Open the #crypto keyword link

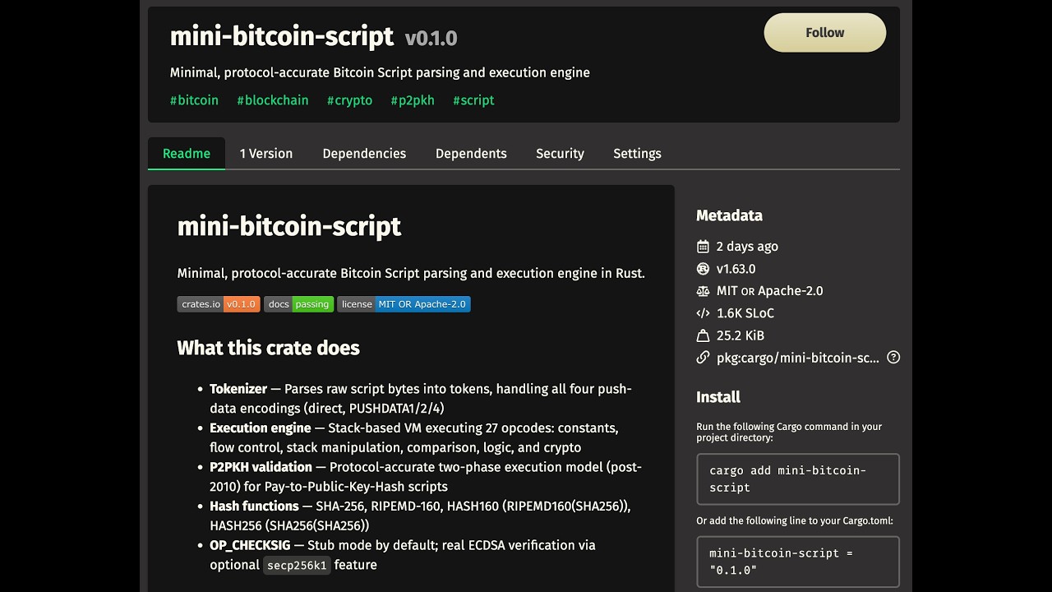click(349, 100)
